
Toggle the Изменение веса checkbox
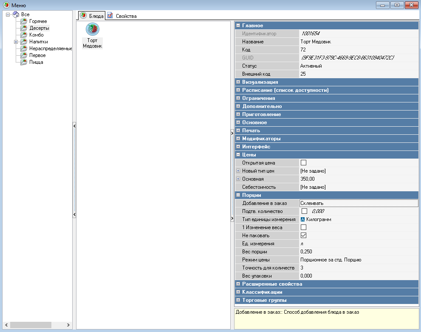[x=303, y=227]
